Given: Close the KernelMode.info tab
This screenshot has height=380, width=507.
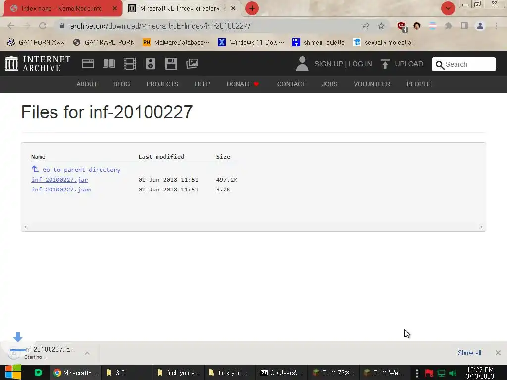Looking at the screenshot, I should tap(115, 8).
